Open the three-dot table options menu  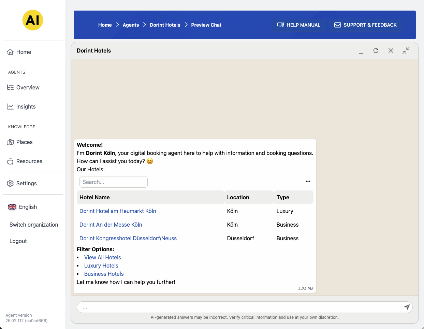308,181
